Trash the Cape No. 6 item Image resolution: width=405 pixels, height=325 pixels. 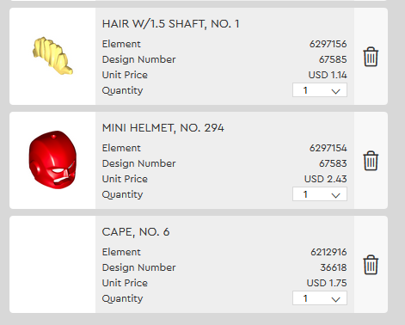pos(371,265)
